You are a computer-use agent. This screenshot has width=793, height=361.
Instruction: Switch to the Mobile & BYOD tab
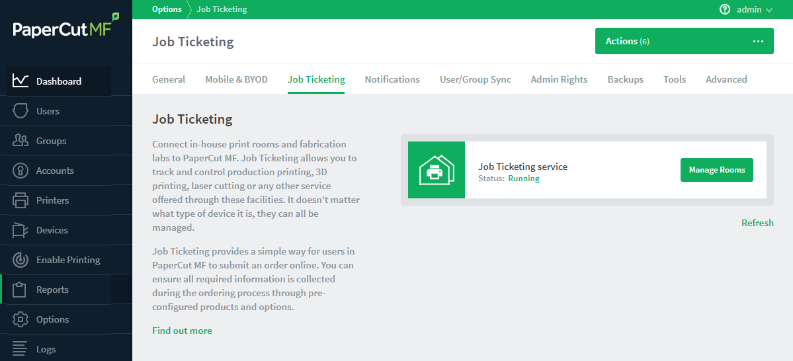(236, 79)
